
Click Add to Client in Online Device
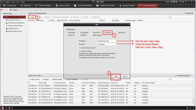(x=34, y=79)
